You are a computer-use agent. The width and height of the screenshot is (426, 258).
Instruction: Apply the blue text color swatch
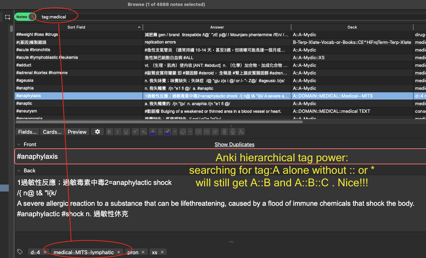[x=152, y=132]
